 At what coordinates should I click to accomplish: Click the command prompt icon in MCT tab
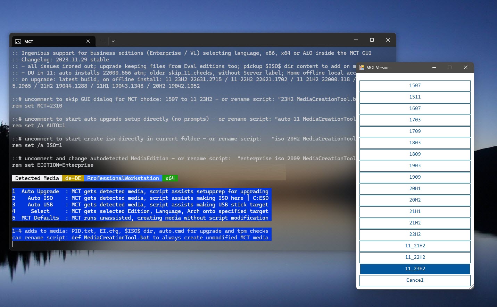[18, 42]
